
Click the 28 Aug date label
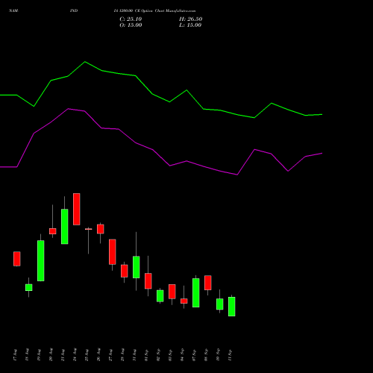(x=123, y=355)
